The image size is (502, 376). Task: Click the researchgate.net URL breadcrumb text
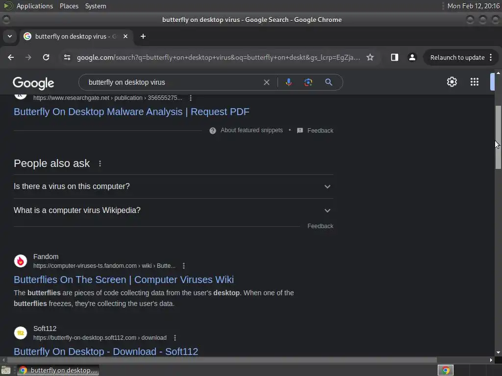(x=107, y=98)
